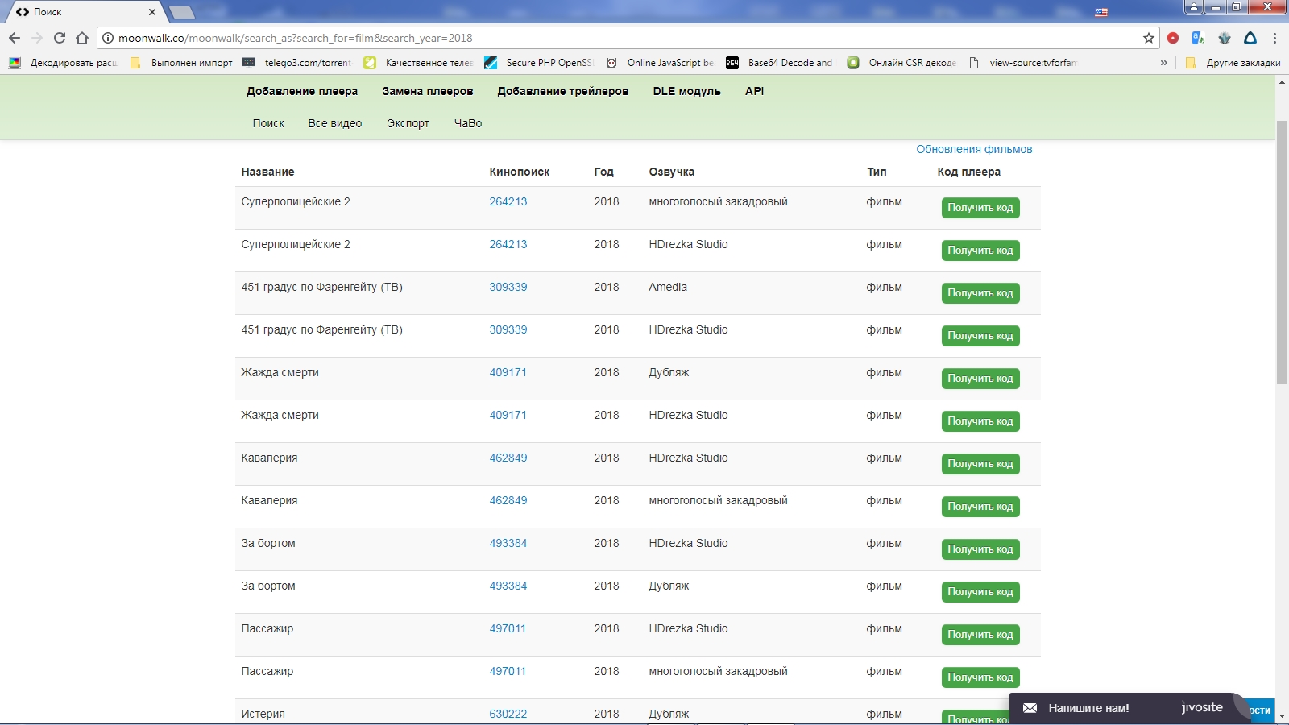Switch to the Все видео page
1289x725 pixels.
[334, 123]
